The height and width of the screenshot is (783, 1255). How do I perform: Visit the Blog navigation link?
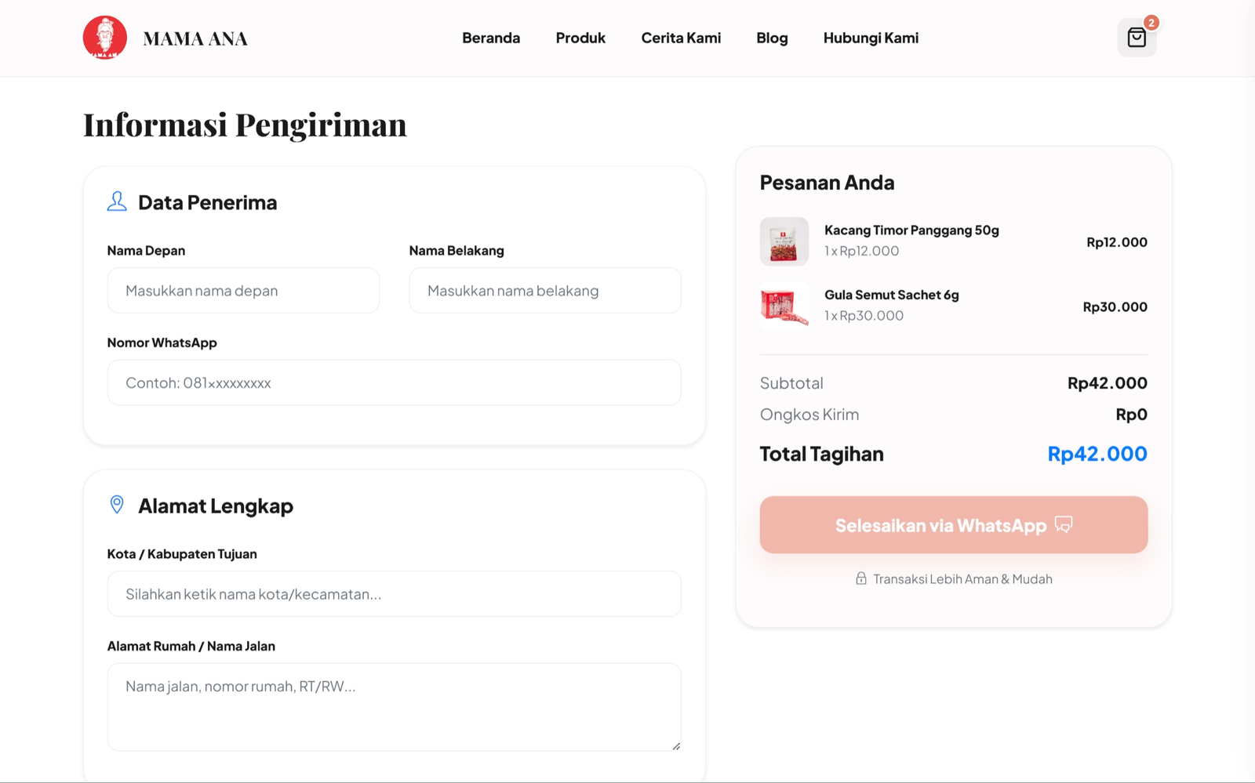772,38
